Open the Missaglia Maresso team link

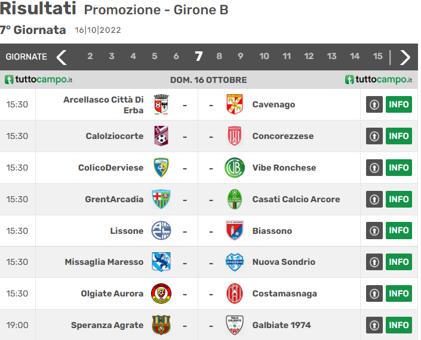(104, 262)
